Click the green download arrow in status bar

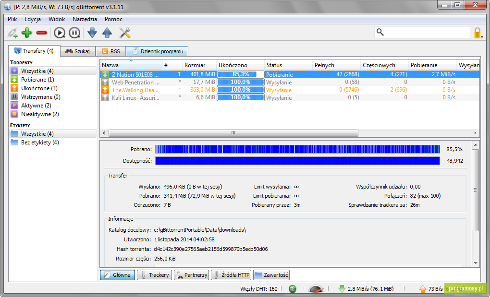342,289
